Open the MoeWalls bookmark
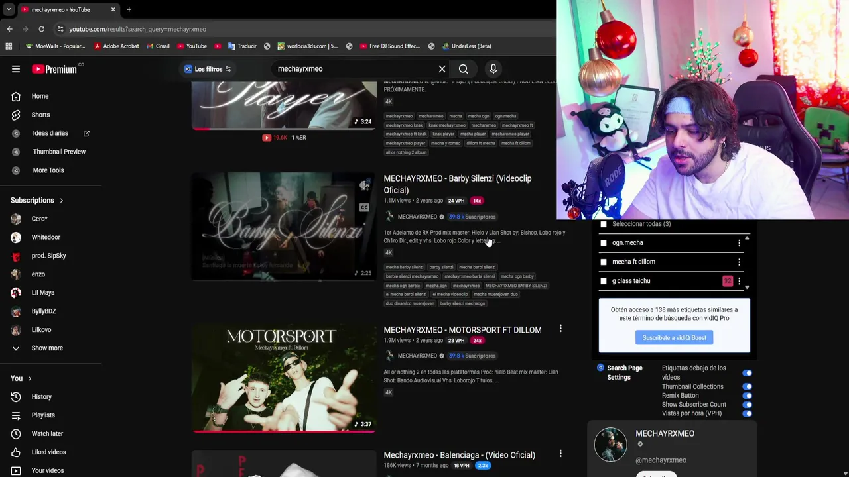Screen dimensions: 849x477 point(55,46)
